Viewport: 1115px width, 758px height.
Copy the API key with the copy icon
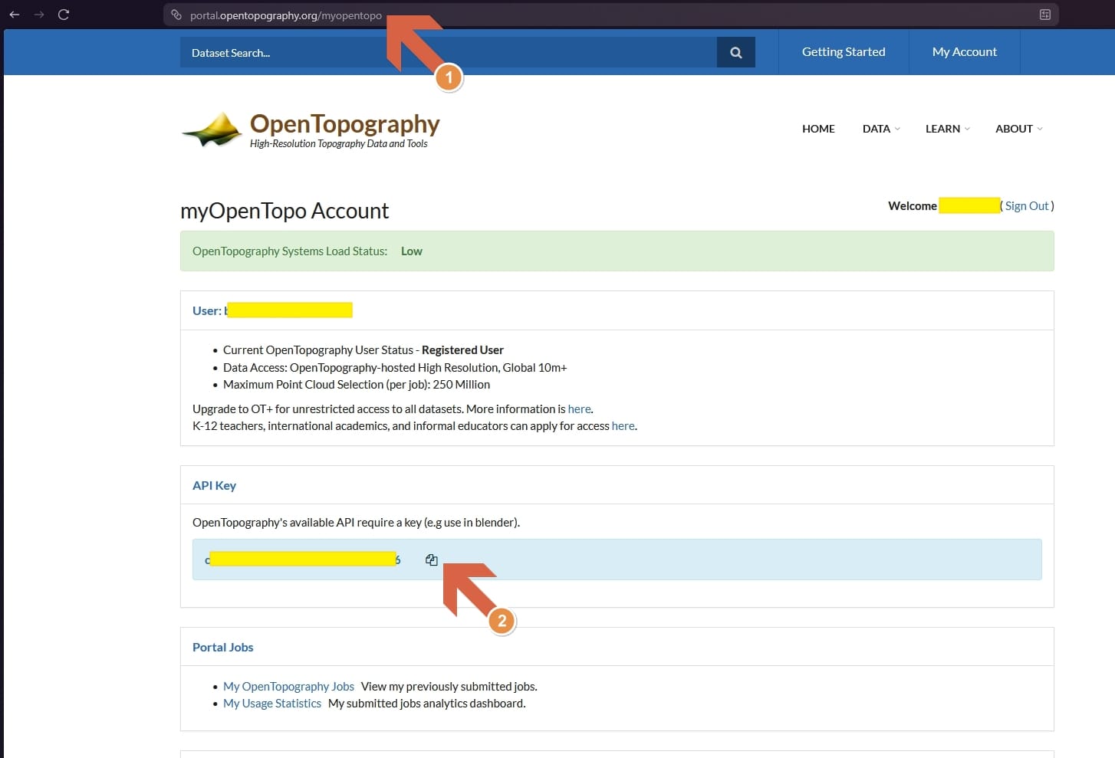432,560
